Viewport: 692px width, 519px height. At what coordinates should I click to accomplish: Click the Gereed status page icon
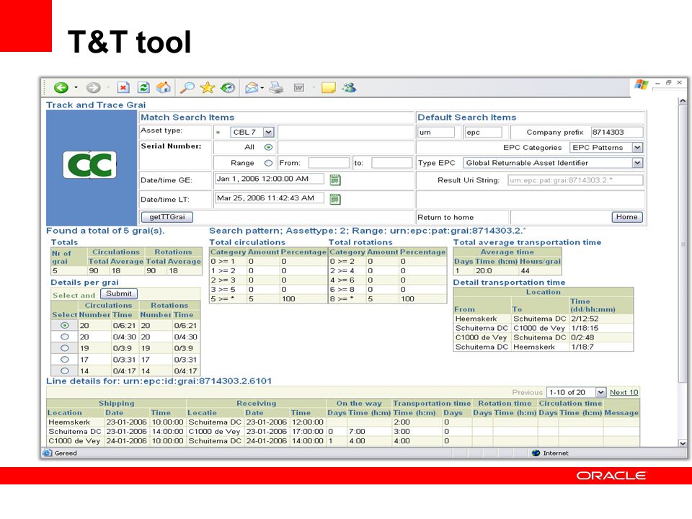pyautogui.click(x=48, y=453)
